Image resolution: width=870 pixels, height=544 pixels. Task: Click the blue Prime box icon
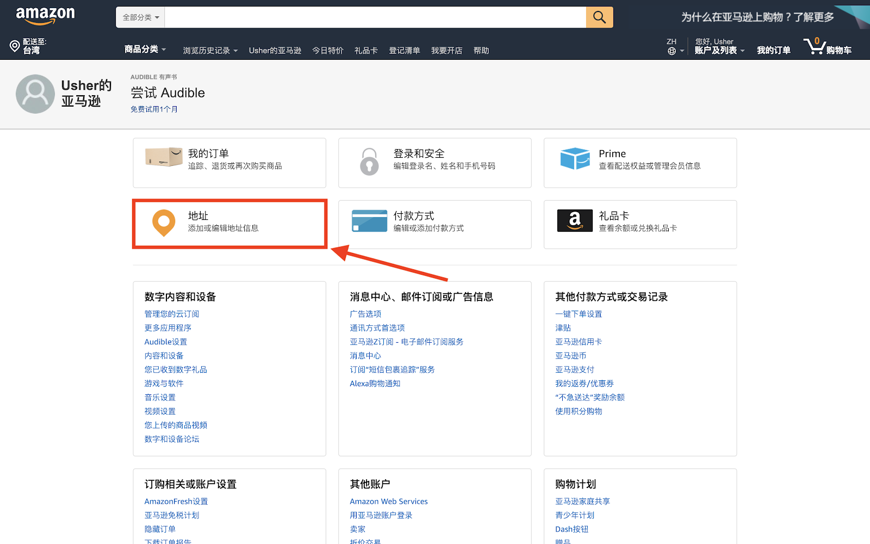[575, 158]
